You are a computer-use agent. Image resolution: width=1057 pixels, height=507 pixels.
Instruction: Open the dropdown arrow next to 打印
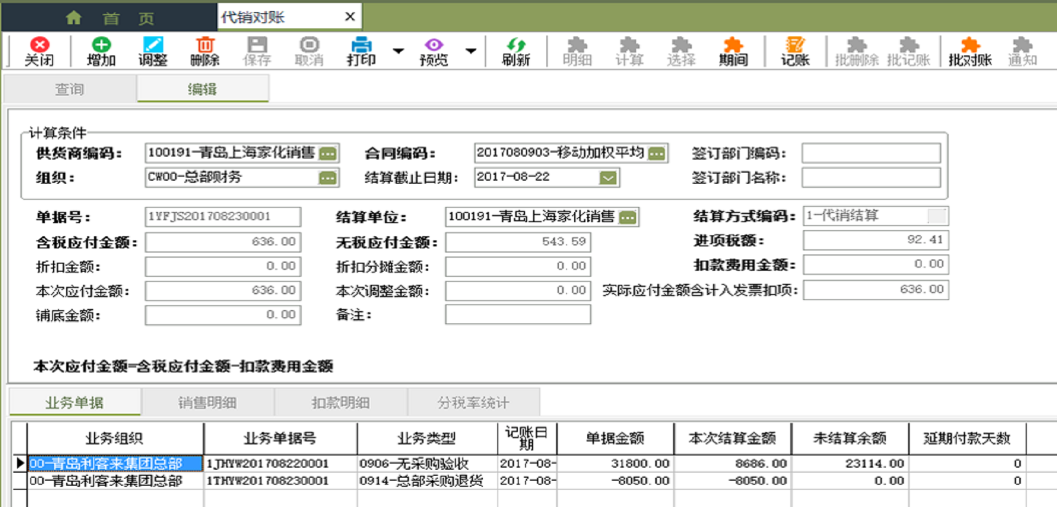(x=398, y=51)
